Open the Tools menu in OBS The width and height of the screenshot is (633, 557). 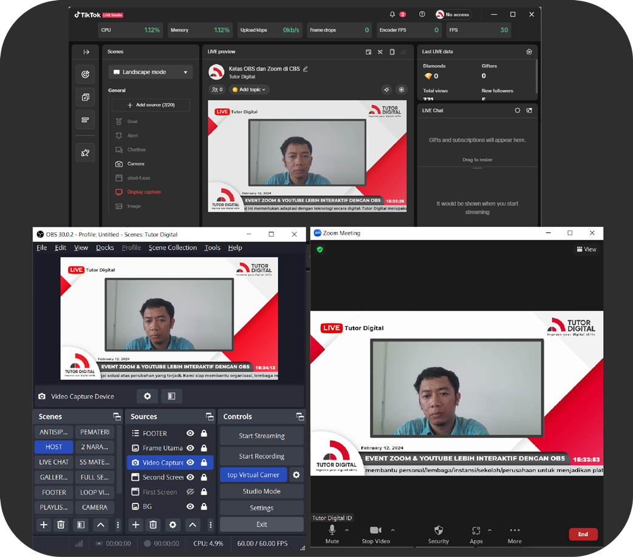pyautogui.click(x=212, y=247)
